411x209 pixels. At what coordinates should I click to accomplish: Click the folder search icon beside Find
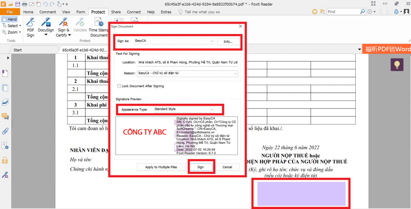pyautogui.click(x=323, y=12)
